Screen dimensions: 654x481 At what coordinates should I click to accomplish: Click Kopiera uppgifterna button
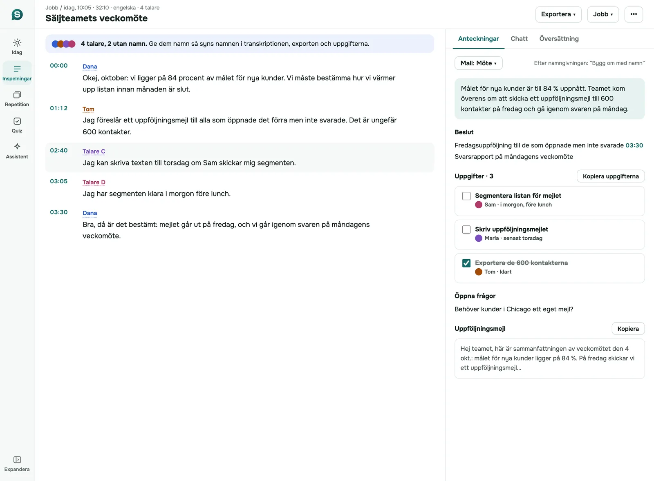tap(611, 176)
